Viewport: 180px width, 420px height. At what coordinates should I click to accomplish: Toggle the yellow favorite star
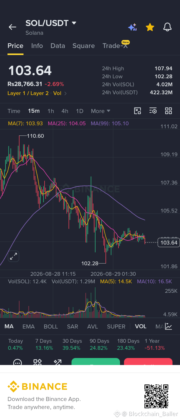150,27
